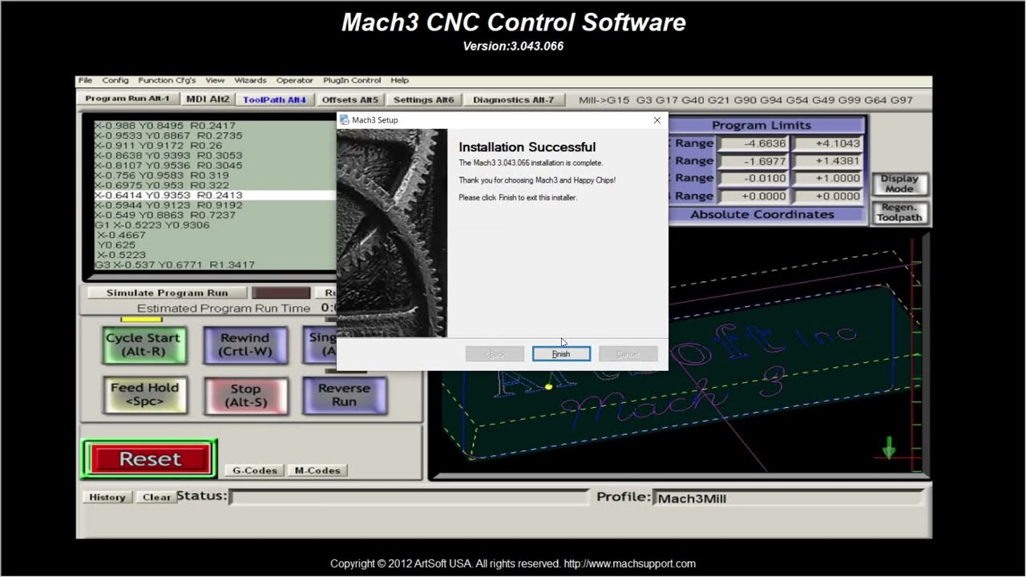Close the Mach3 Setup dialog
This screenshot has width=1026, height=577.
point(657,120)
